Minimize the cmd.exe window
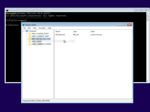This screenshot has width=150, height=112. tap(136, 10)
